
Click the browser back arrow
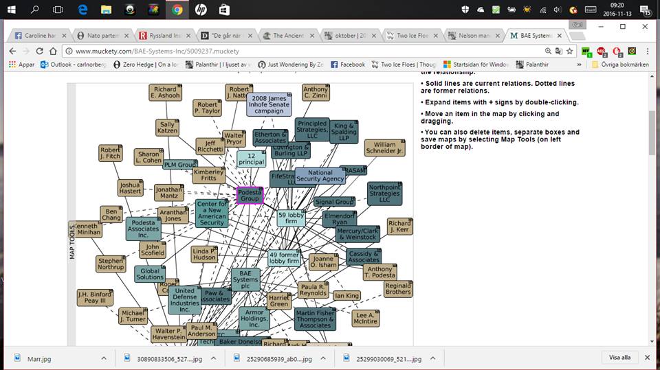[13, 51]
